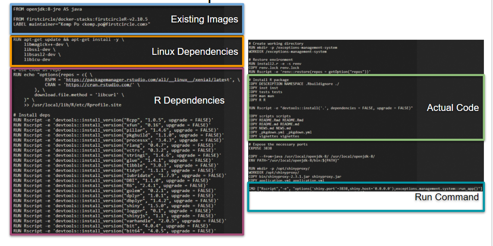
Task: Select the 'COPY vignettes vignettes' line
Action: tap(274, 136)
